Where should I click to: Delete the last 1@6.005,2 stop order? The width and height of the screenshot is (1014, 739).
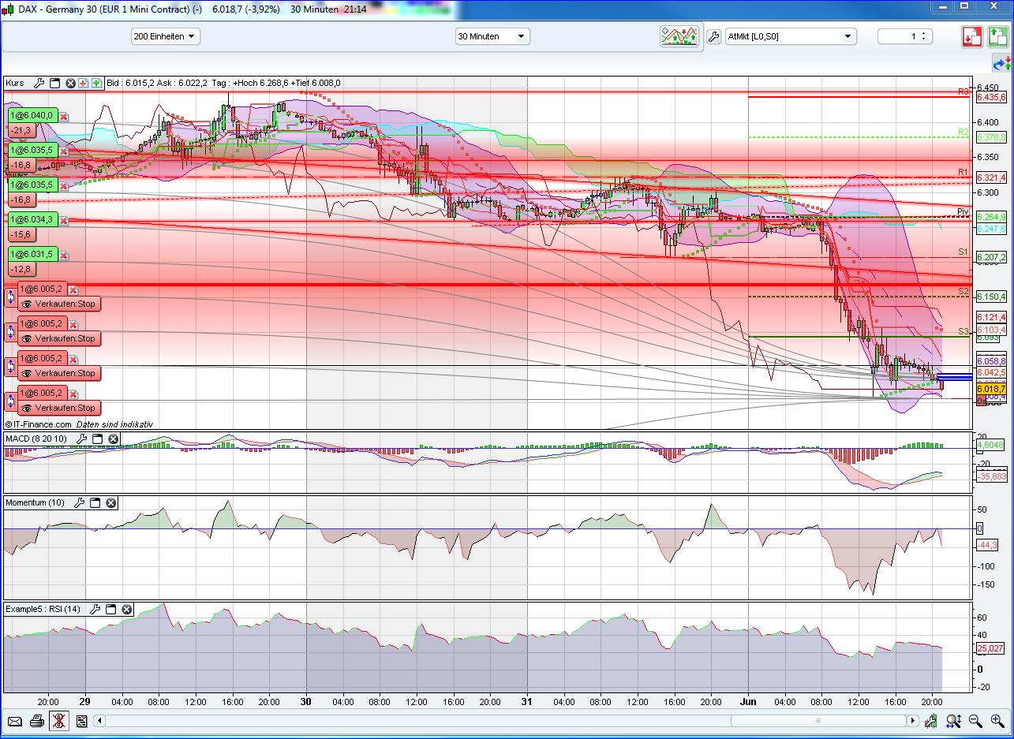point(73,394)
